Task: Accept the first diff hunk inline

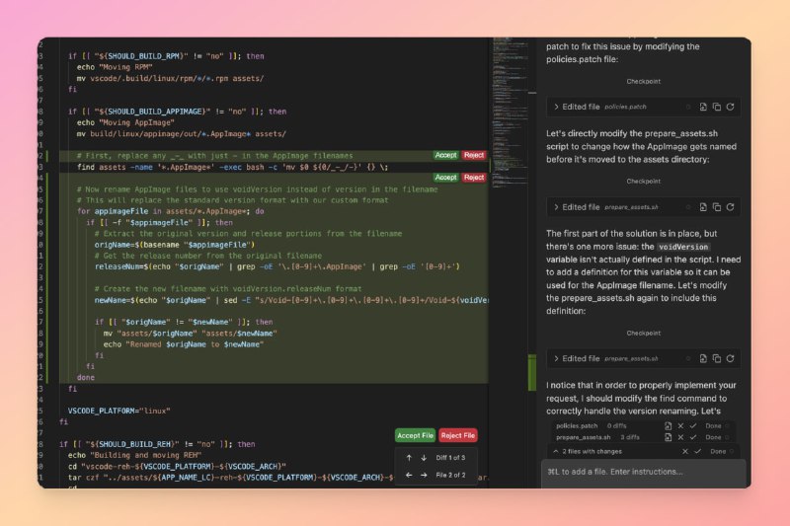Action: pyautogui.click(x=445, y=155)
